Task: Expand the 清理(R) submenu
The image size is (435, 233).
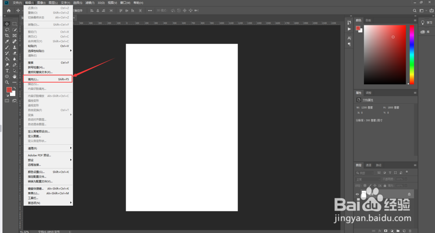Action: pos(48,148)
